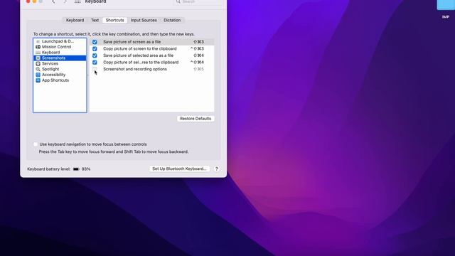The image size is (455, 256).
Task: Click the Keyboard category icon in sidebar
Action: tap(38, 53)
